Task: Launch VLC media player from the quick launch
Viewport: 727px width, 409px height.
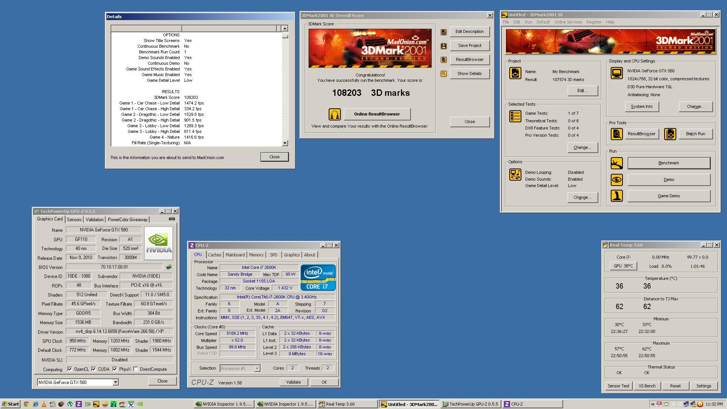Action: pyautogui.click(x=44, y=404)
